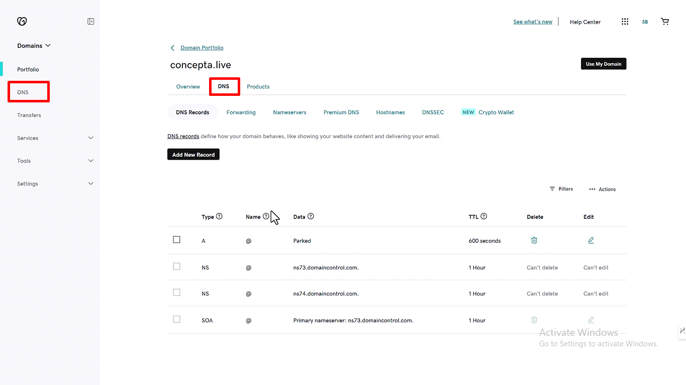The width and height of the screenshot is (686, 385).
Task: Edit the A record with pencil icon
Action: (591, 240)
